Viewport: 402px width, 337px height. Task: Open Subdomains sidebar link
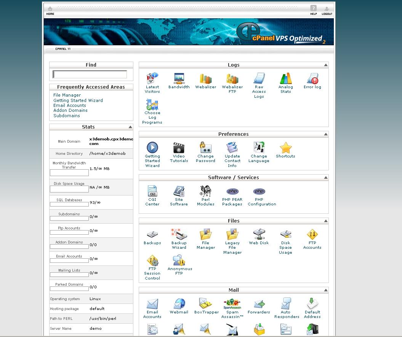coord(66,116)
